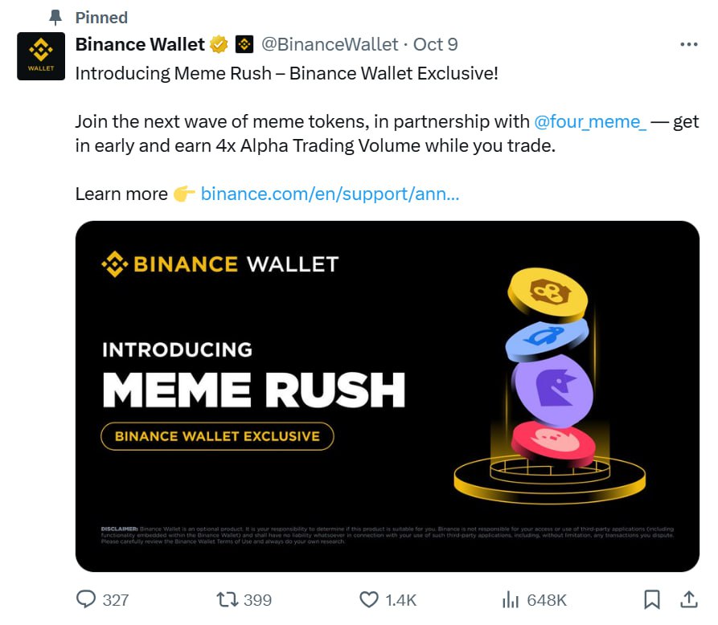Click the Binance Wallet logo in the banner
Viewport: 718px width, 625px height.
point(220,264)
